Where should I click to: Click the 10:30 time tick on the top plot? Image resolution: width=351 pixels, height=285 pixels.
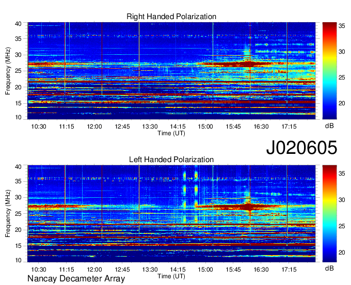[39, 126]
